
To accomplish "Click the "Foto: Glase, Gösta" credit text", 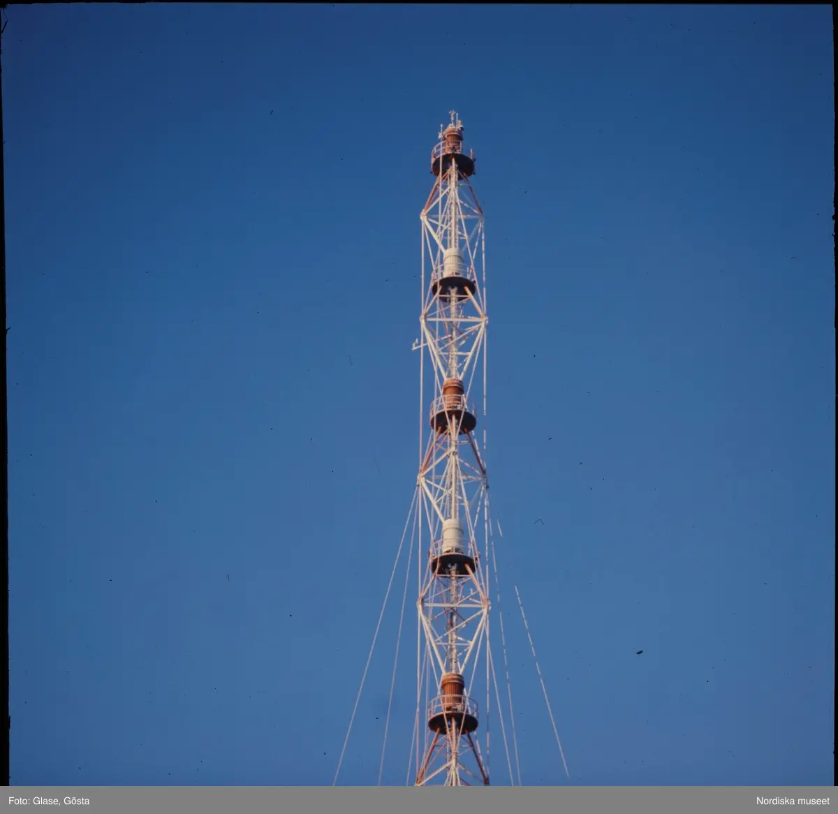I will [x=49, y=801].
